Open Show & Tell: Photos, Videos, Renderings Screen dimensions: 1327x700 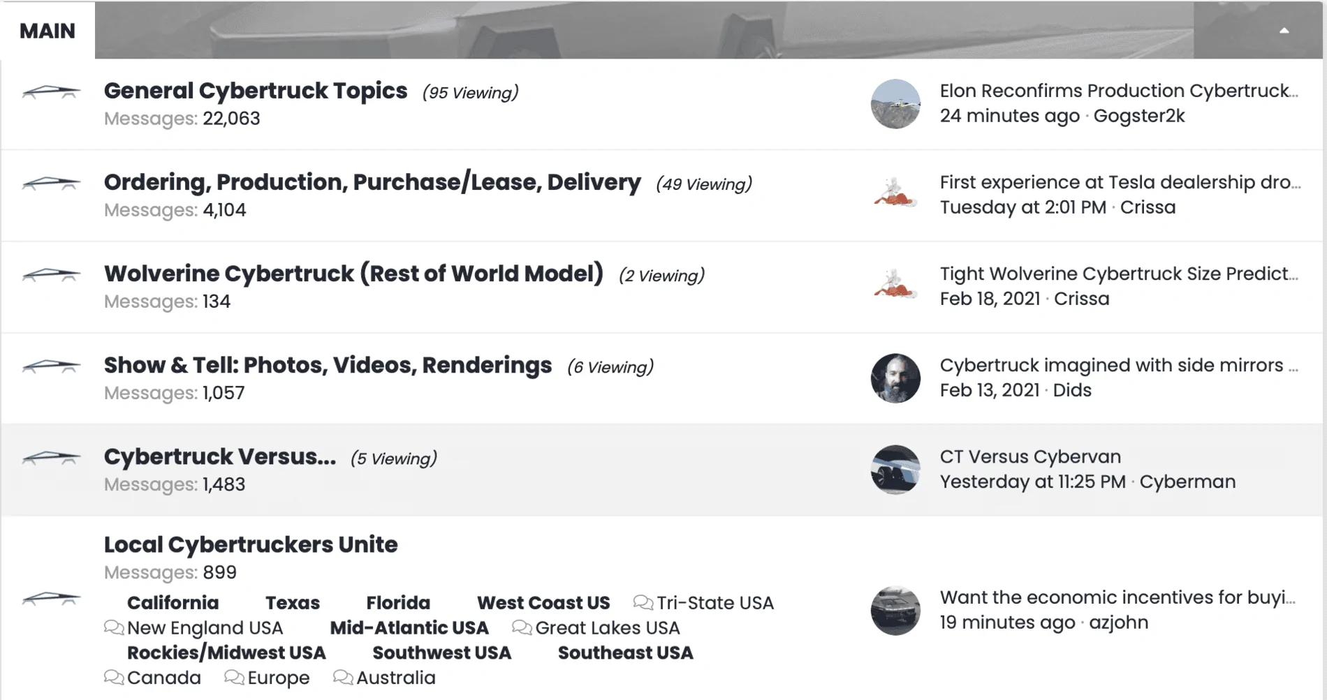pos(328,365)
